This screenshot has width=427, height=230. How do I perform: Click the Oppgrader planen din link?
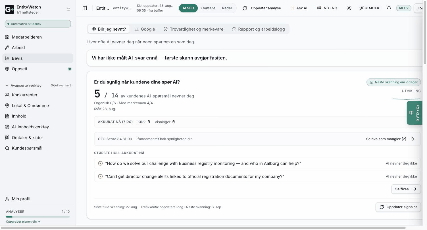(23, 222)
